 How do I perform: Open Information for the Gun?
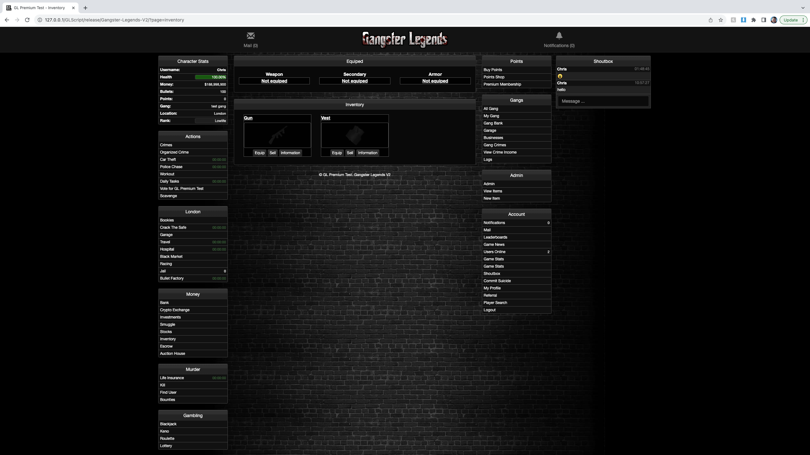click(x=290, y=153)
